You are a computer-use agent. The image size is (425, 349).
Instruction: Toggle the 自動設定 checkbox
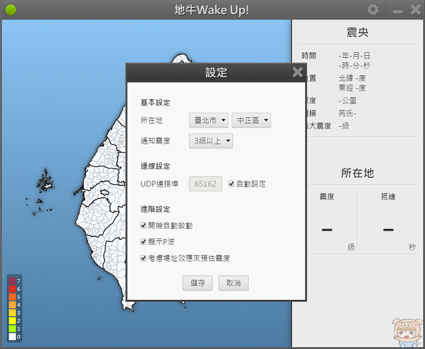pyautogui.click(x=231, y=184)
